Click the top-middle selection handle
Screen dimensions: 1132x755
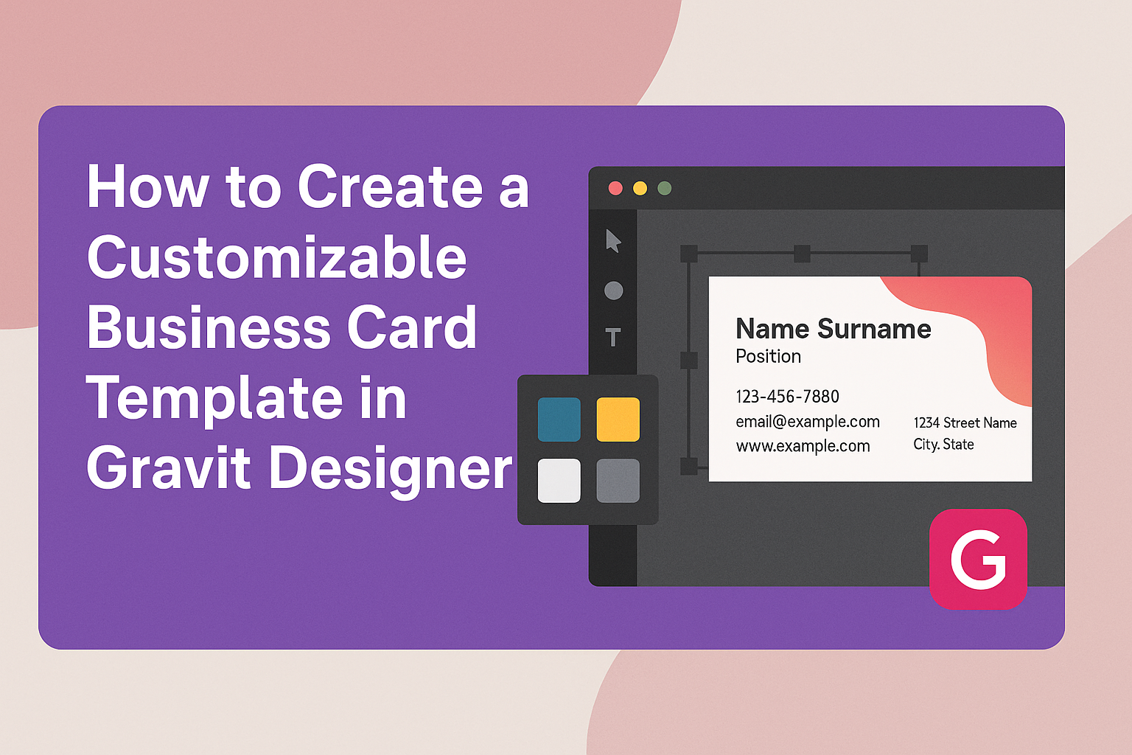[803, 254]
